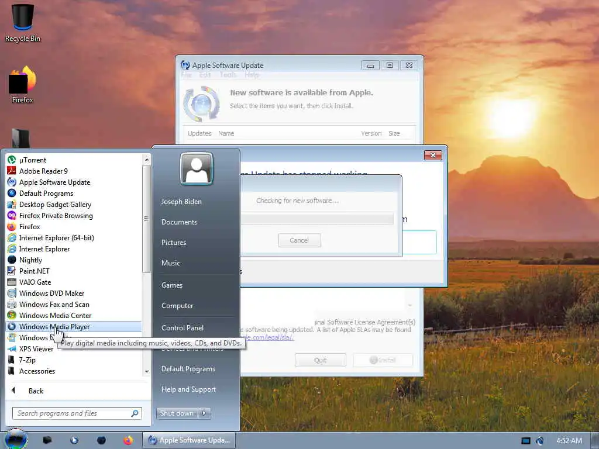Image resolution: width=599 pixels, height=449 pixels.
Task: Click the Name column header
Action: tap(226, 133)
